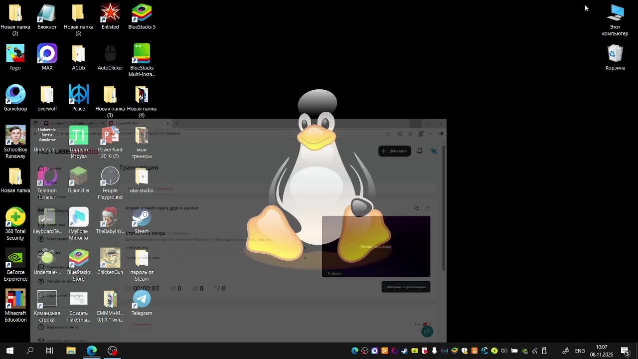
Task: Switch to OBS Studio on the taskbar
Action: [x=113, y=351]
